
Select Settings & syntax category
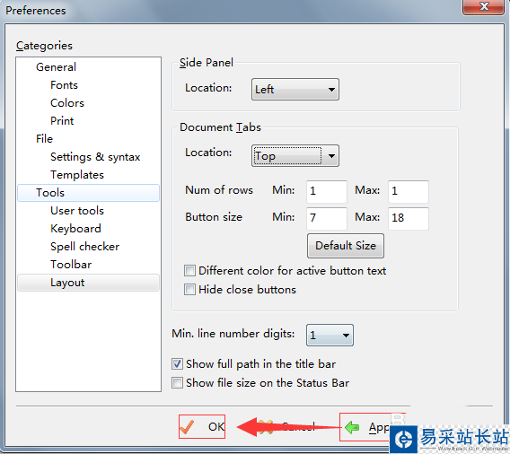point(95,157)
